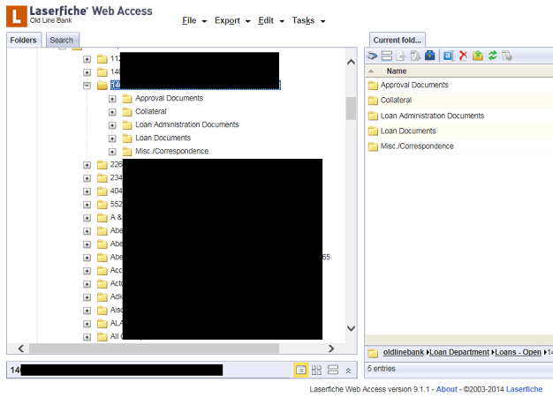The image size is (553, 397).
Task: Collapse the bottom pane with double chevron
Action: [x=348, y=371]
